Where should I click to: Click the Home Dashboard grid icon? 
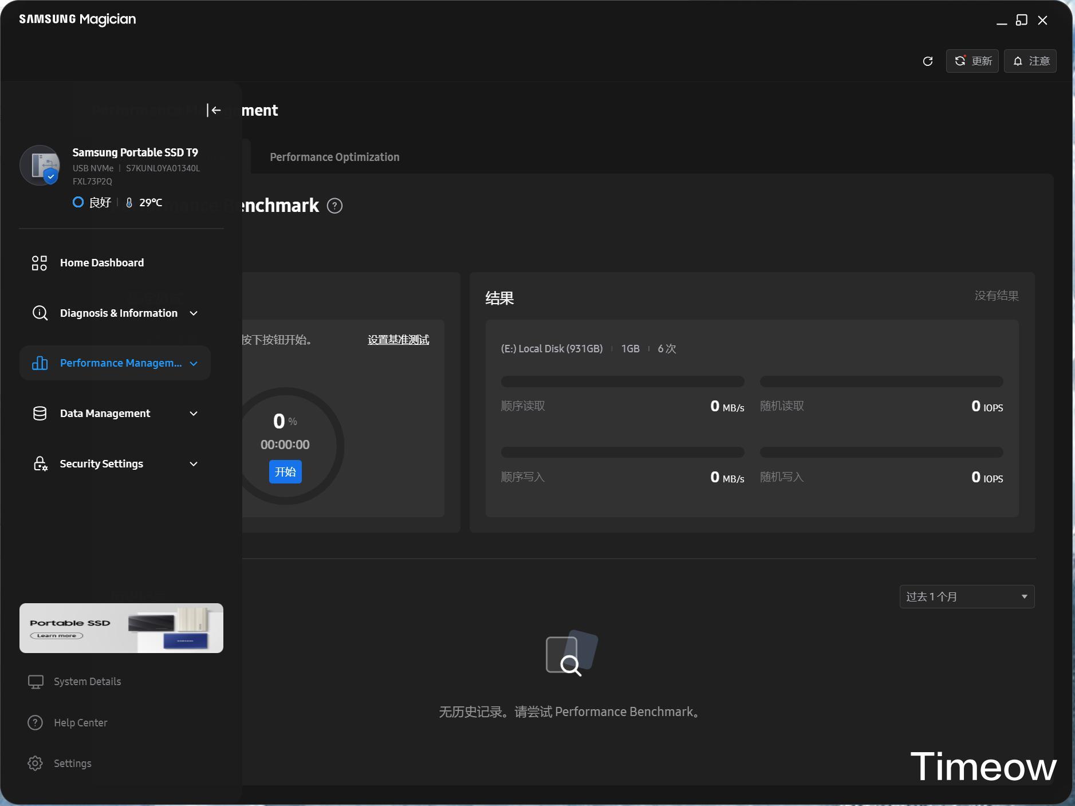[39, 263]
